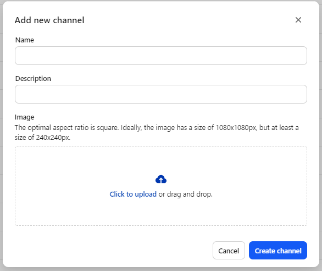Image resolution: width=322 pixels, height=271 pixels.
Task: Close the Add new channel dialog
Action: tap(298, 20)
